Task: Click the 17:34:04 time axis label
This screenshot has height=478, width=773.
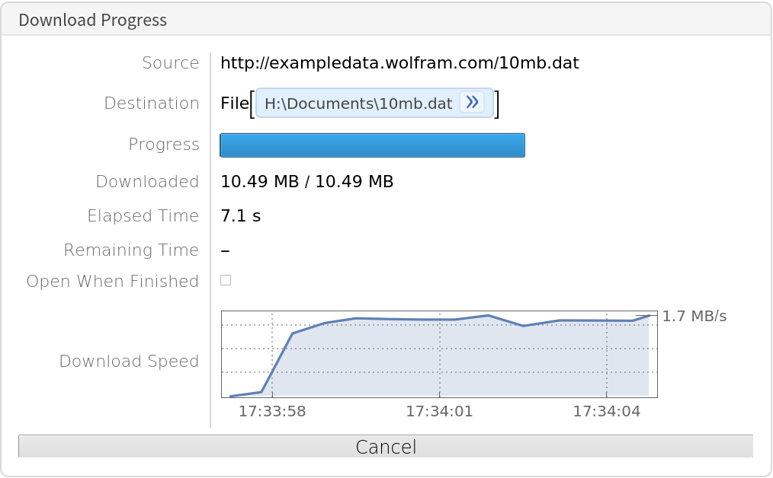Action: (606, 412)
